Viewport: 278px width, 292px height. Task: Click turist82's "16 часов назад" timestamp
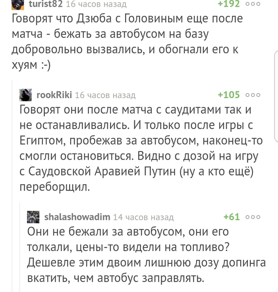(x=96, y=4)
